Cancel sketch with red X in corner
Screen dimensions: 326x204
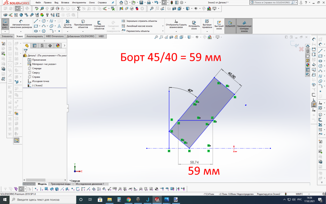[301, 49]
